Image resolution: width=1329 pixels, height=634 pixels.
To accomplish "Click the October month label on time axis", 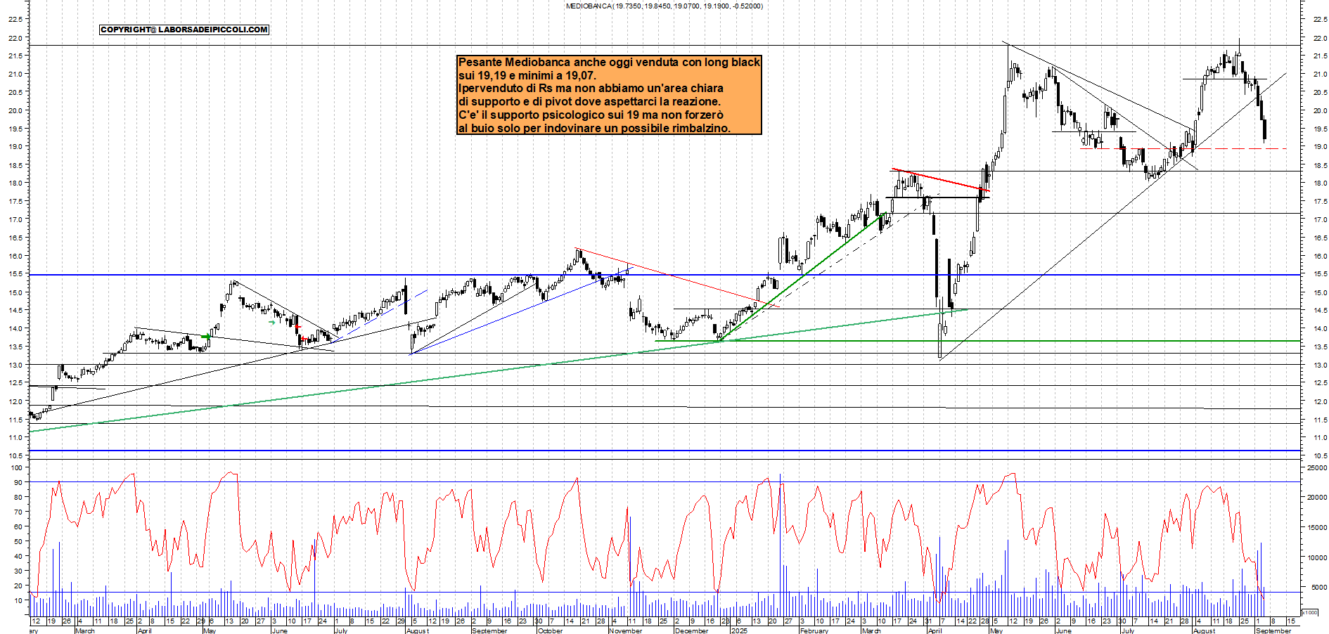I will (x=550, y=630).
